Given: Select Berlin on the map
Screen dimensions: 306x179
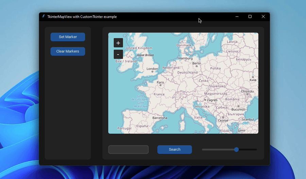Looking at the screenshot, I should [197, 63].
